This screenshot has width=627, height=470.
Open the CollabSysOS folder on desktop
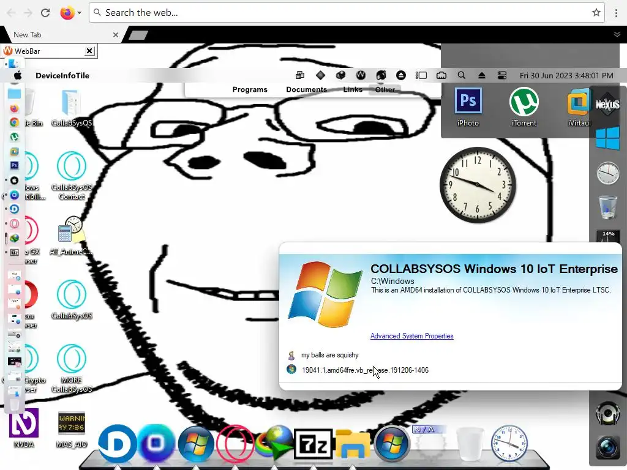pyautogui.click(x=71, y=108)
